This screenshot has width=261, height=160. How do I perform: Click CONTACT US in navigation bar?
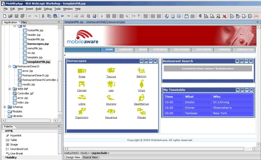click(244, 50)
